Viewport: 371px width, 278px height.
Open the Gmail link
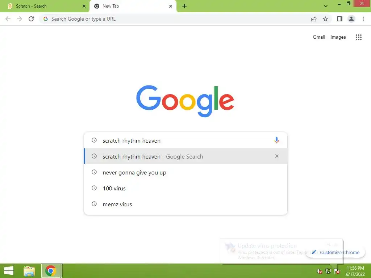(x=319, y=37)
